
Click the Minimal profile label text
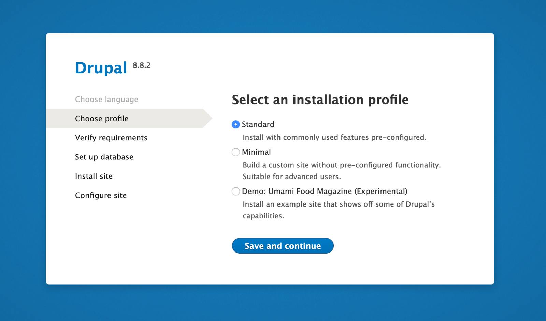click(256, 152)
